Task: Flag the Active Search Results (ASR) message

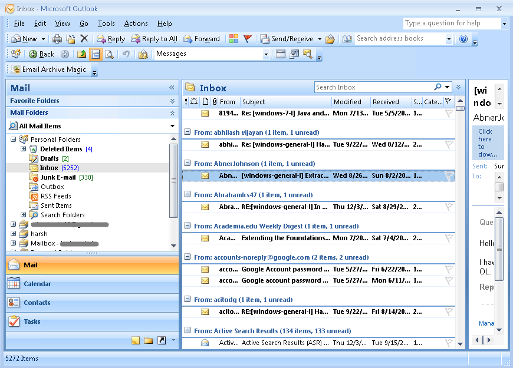Action: [x=449, y=343]
